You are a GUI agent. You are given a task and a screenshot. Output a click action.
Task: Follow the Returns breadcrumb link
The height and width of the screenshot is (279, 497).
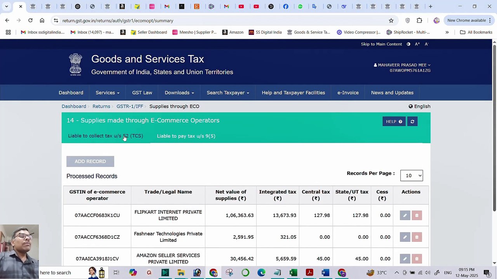click(101, 107)
